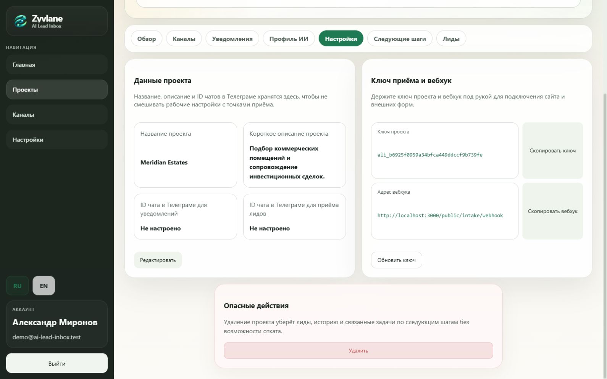
Task: Click the Короткое описание проекта card
Action: pyautogui.click(x=294, y=155)
